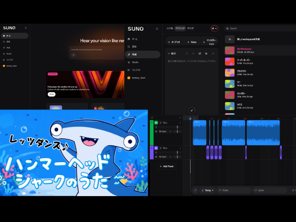Collapse the large SUNO sidebar panel icon
Screen dimensions: 296x222
tap(157, 29)
